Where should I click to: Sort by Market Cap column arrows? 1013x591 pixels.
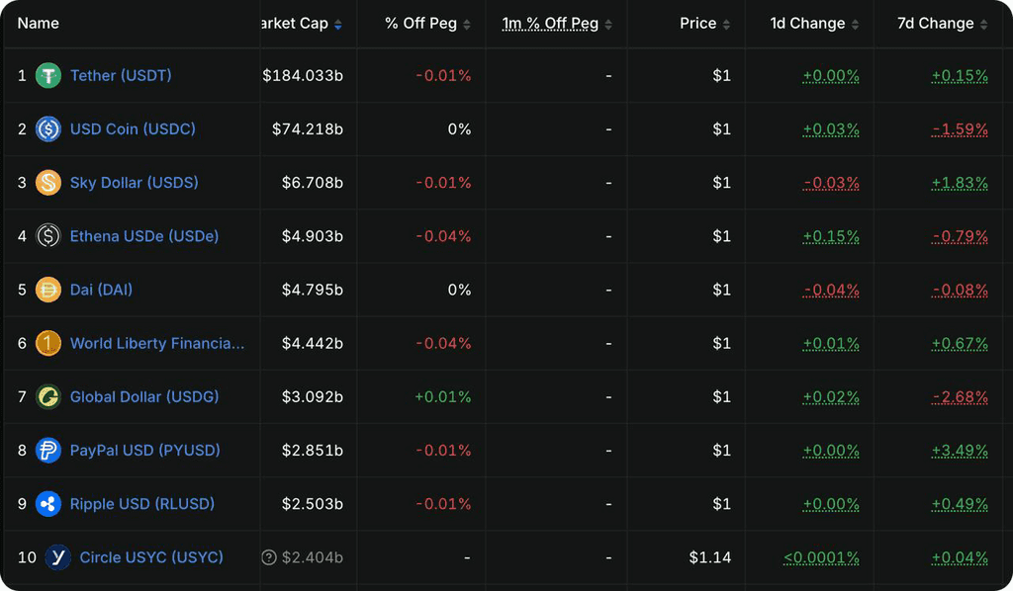338,25
